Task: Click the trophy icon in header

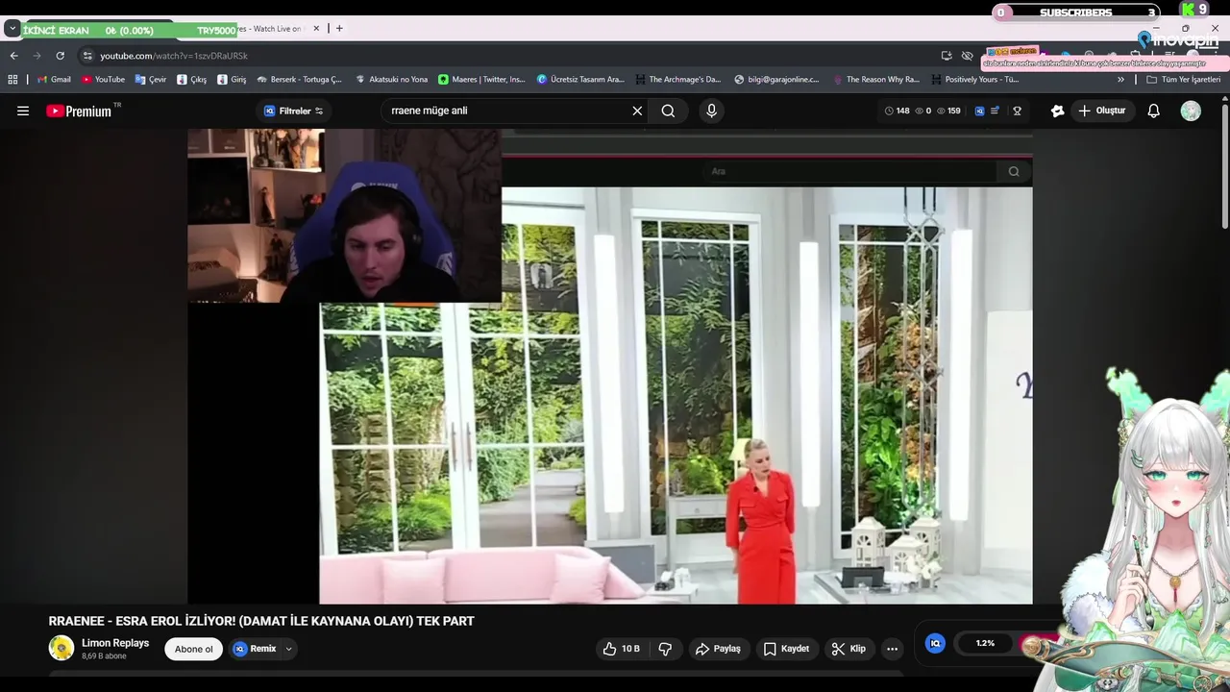Action: 1017,111
